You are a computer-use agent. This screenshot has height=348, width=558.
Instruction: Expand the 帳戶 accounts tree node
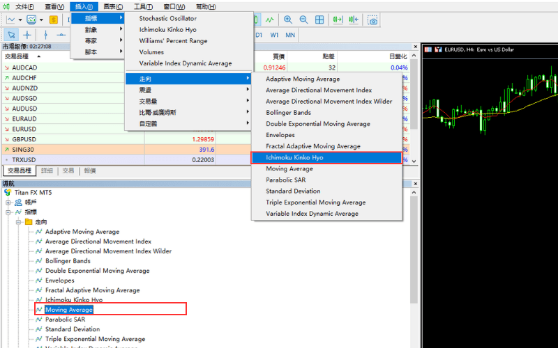coord(9,202)
